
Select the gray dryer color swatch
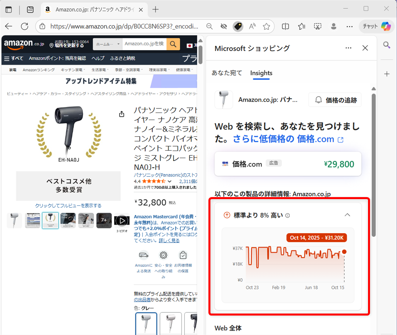coord(146,323)
